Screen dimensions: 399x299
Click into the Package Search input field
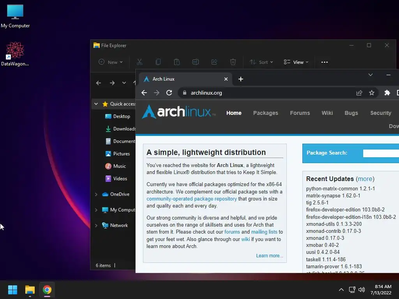tap(381, 153)
